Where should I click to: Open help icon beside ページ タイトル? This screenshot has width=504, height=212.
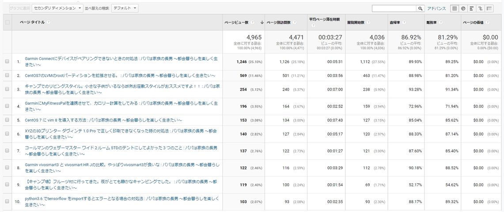[x=48, y=22]
